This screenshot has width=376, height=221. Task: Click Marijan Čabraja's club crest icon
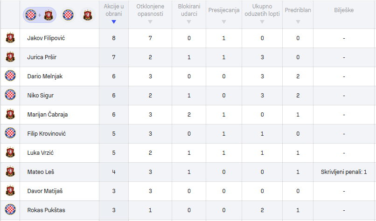[10, 114]
